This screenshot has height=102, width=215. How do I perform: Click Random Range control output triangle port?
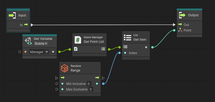tap(103, 78)
